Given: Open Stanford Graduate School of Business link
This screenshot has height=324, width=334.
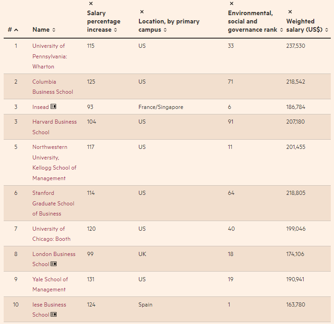Looking at the screenshot, I should pos(53,203).
